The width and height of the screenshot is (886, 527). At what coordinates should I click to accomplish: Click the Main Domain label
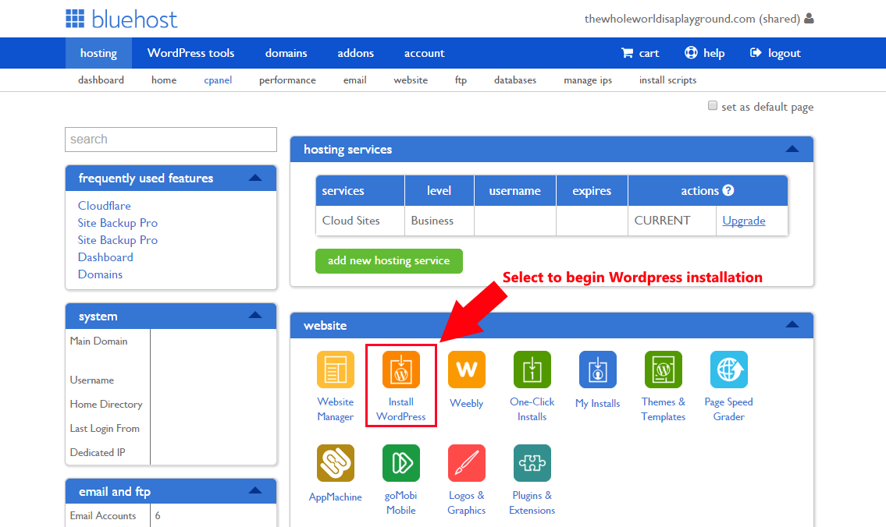tap(99, 341)
